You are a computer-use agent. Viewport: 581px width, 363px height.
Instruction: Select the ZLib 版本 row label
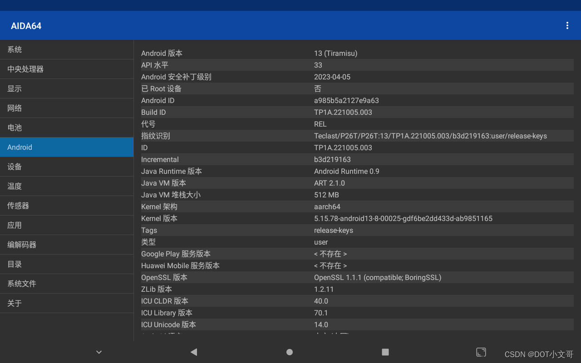tap(157, 289)
